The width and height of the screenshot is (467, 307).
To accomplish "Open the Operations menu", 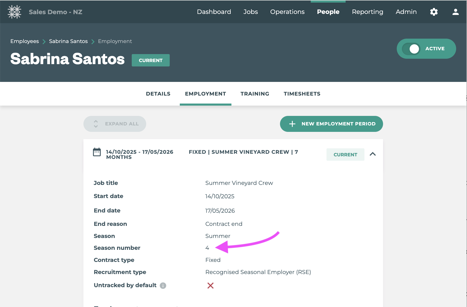I will tap(287, 12).
